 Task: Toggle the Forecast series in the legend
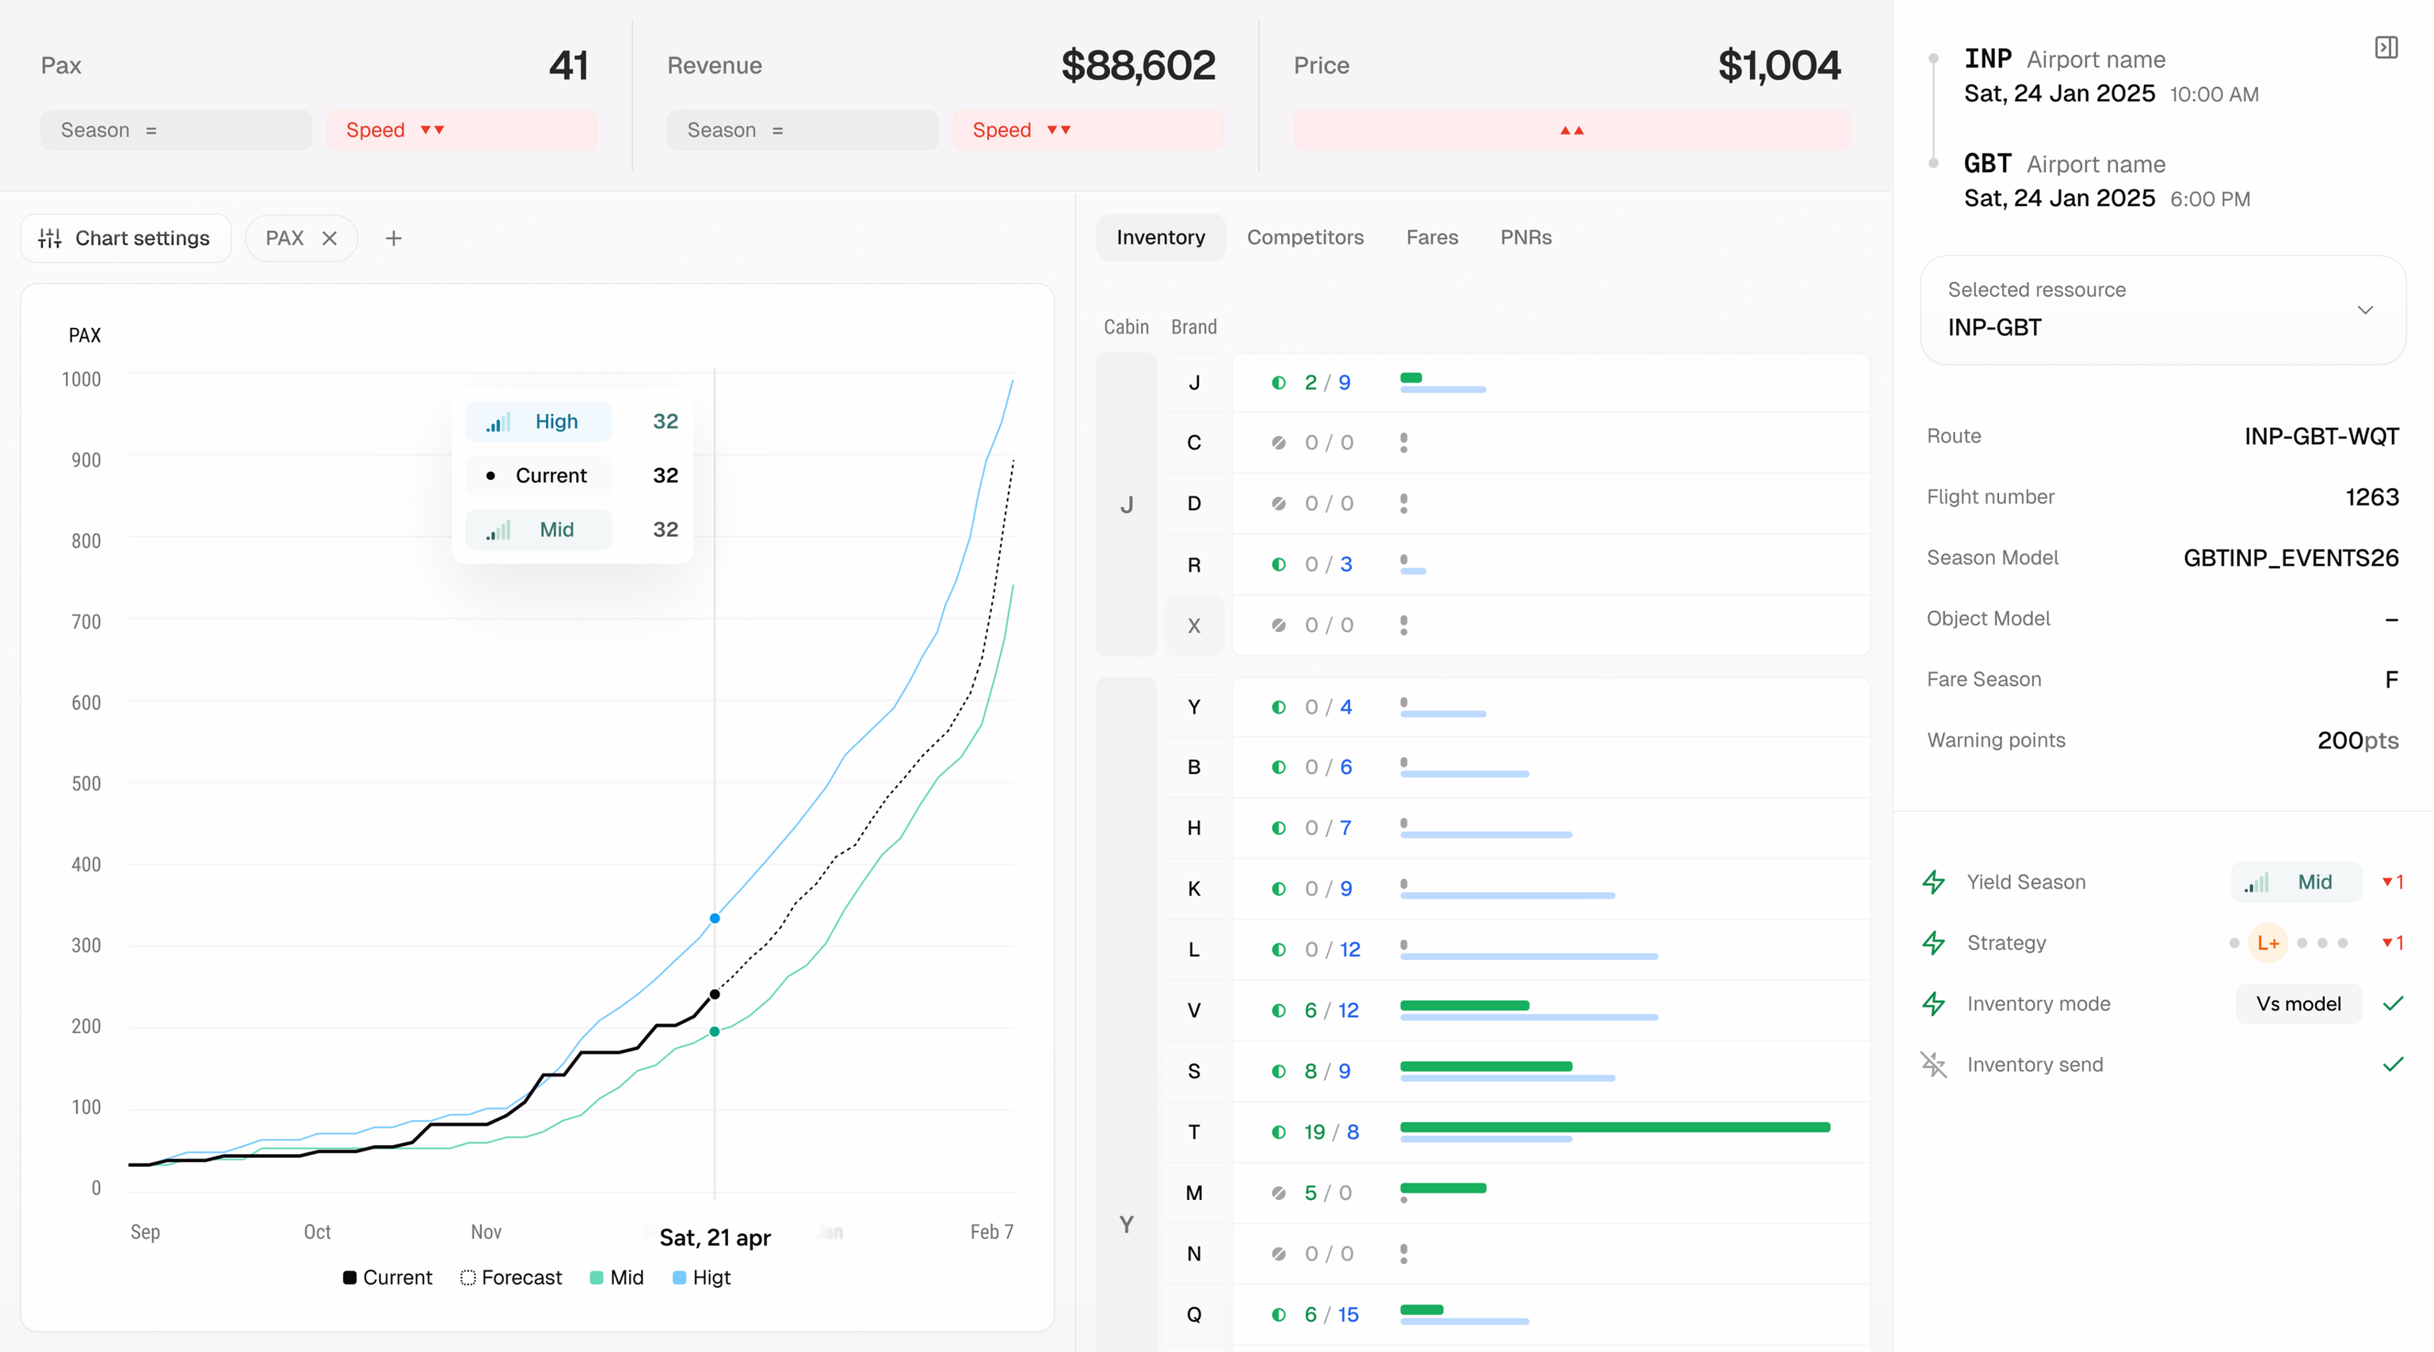pos(511,1278)
